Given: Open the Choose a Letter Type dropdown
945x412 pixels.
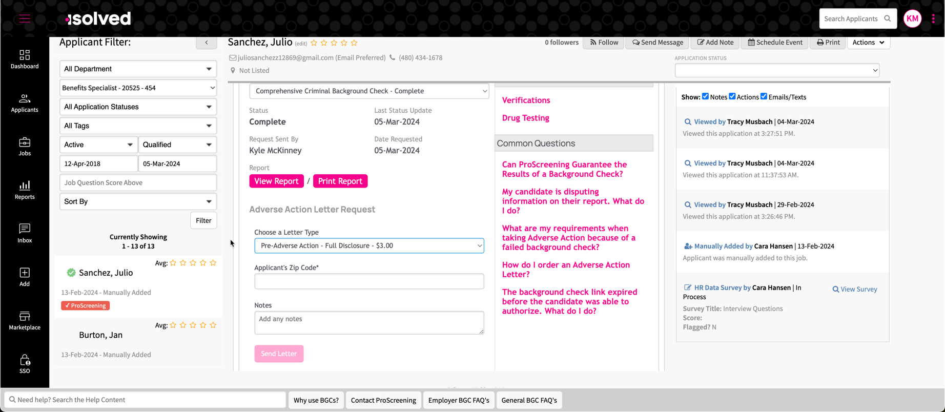Looking at the screenshot, I should coord(369,245).
